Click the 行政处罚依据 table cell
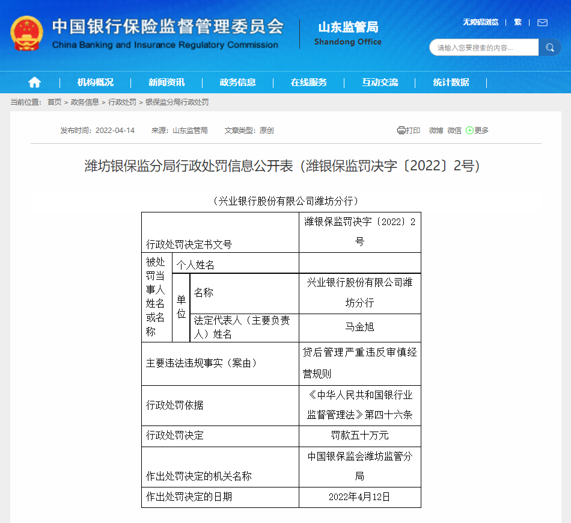The image size is (571, 523). pos(220,406)
